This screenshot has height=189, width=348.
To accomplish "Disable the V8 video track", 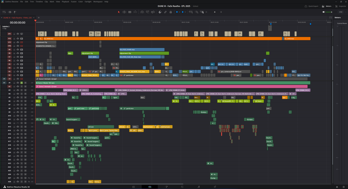I will (x=21, y=53).
